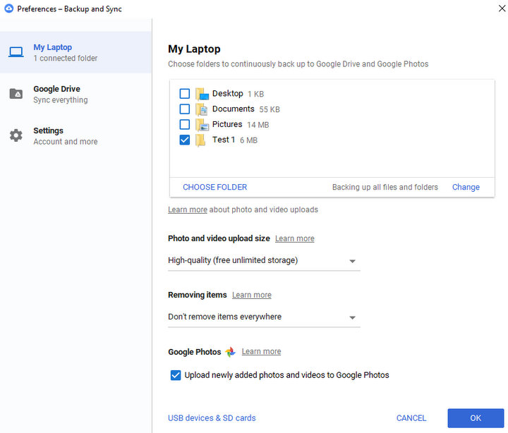Viewport: 508px width, 433px height.
Task: Click the Google Drive folder icon
Action: pos(16,94)
